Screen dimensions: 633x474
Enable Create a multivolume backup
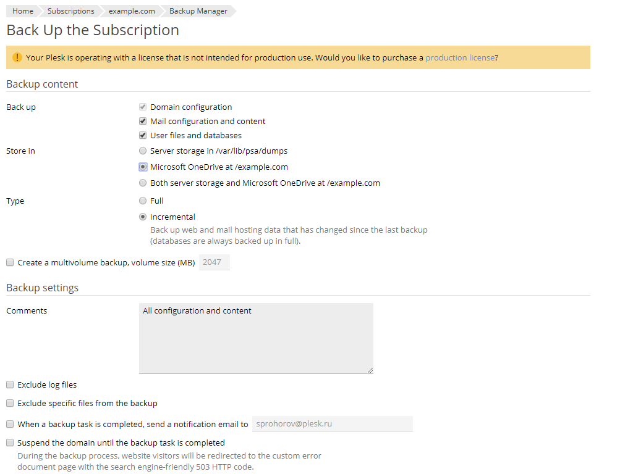coord(10,263)
